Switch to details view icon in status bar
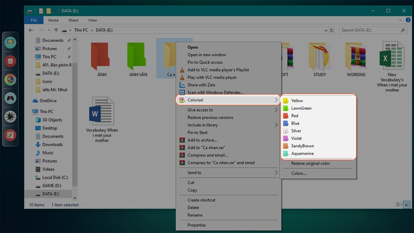The image size is (414, 233). pos(399,205)
